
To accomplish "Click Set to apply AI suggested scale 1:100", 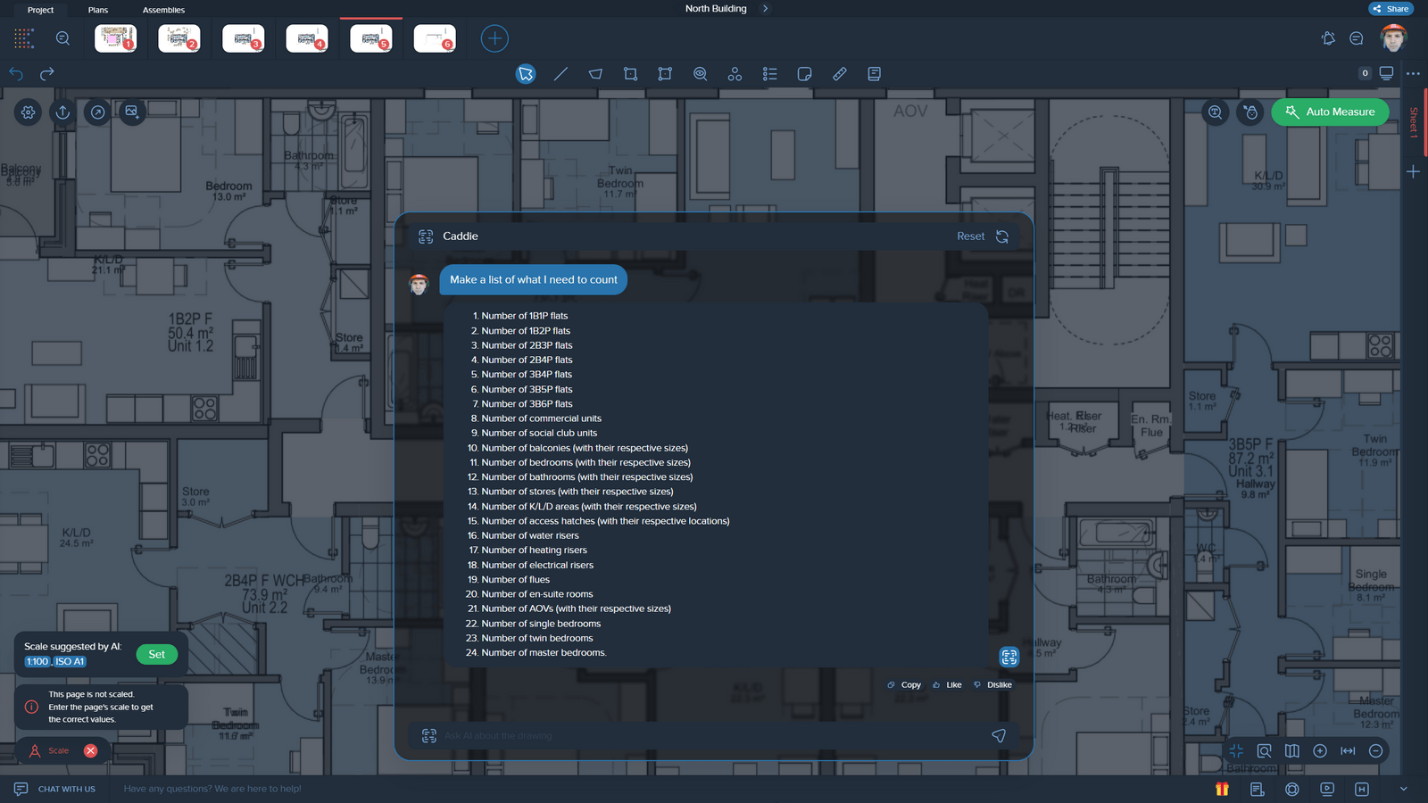I will pyautogui.click(x=157, y=654).
